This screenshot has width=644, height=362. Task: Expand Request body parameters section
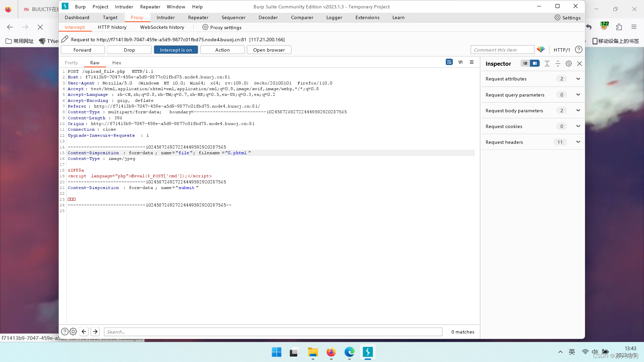(578, 111)
